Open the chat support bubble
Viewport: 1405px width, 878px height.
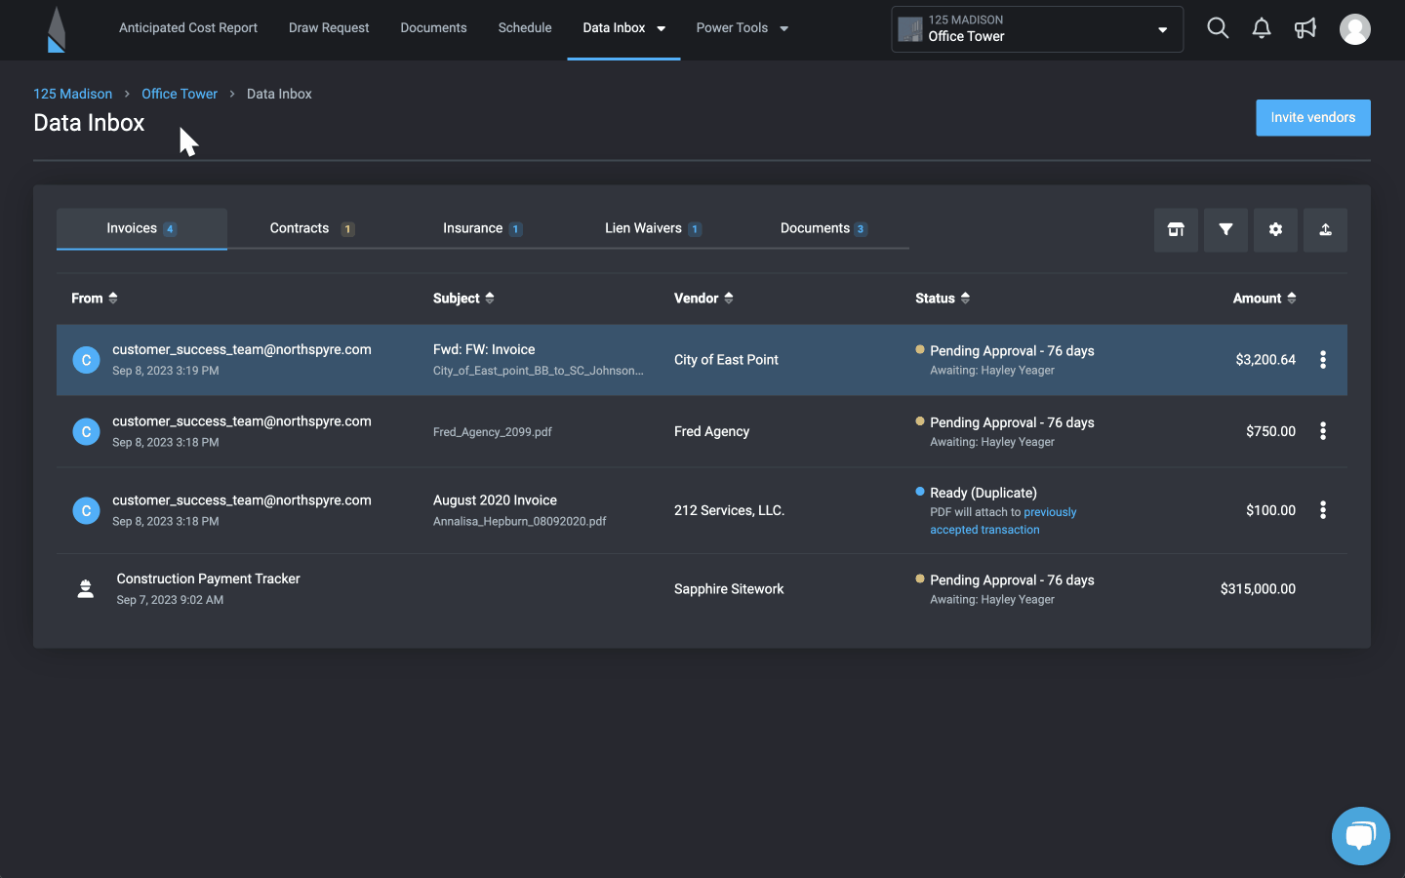click(x=1360, y=836)
